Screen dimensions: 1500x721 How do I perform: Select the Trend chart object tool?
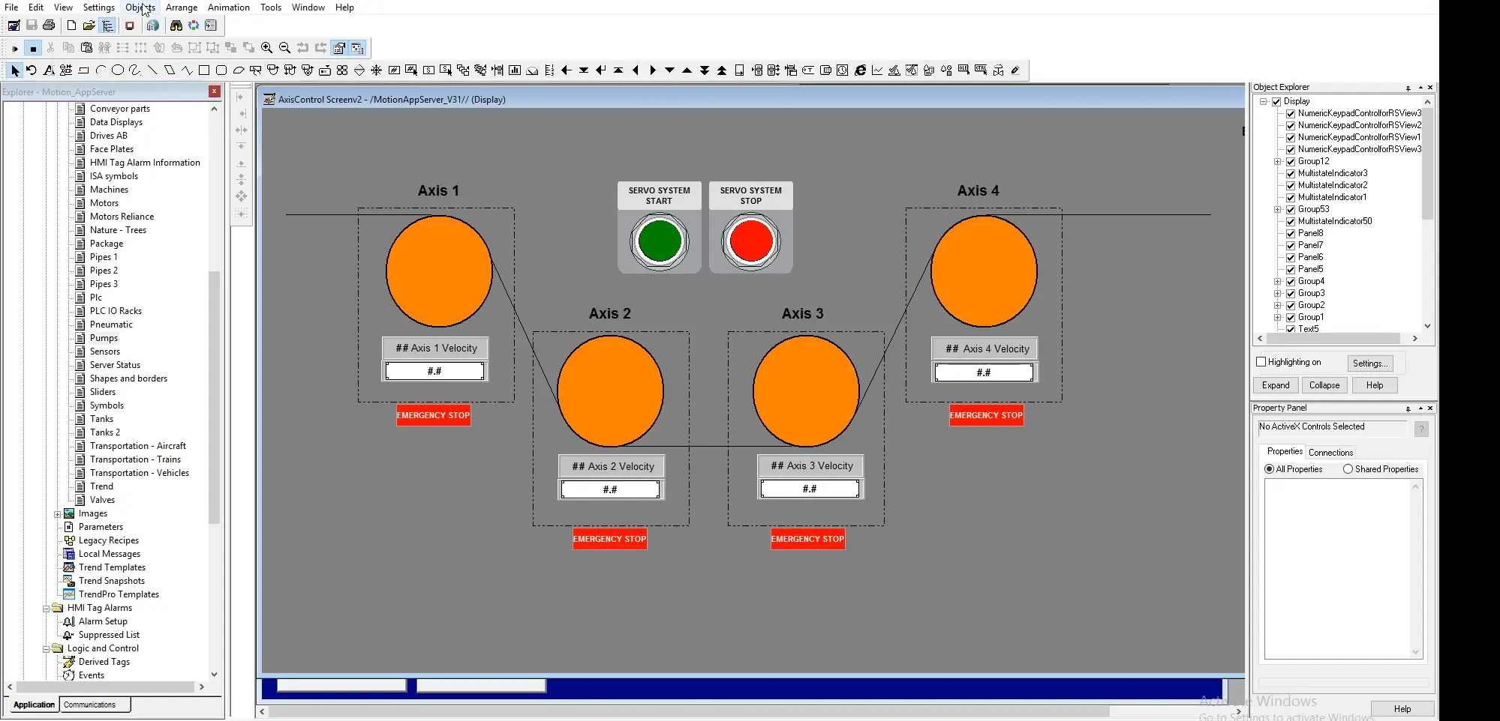click(877, 70)
